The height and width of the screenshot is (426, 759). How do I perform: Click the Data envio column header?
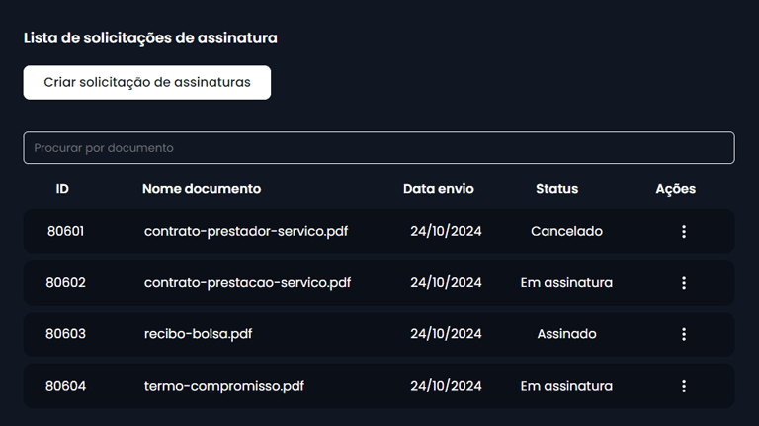click(x=439, y=189)
